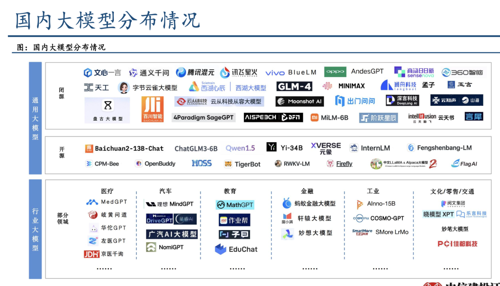Image resolution: width=500 pixels, height=286 pixels.
Task: Click the 天工 logo
Action: pyautogui.click(x=96, y=87)
